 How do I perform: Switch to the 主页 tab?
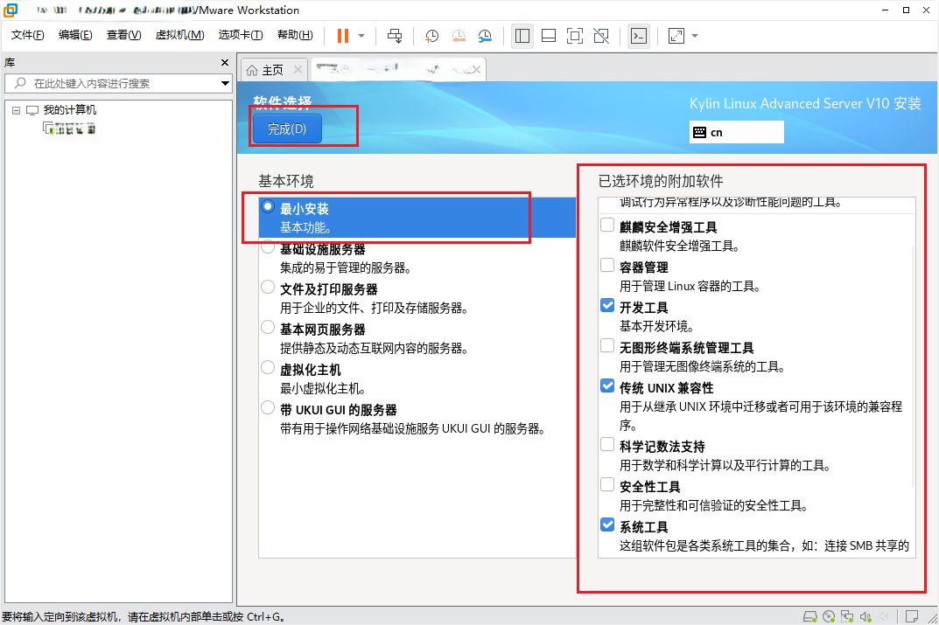coord(272,70)
